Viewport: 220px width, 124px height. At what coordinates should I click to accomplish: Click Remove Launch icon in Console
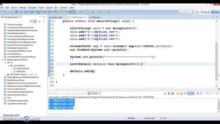(169, 93)
